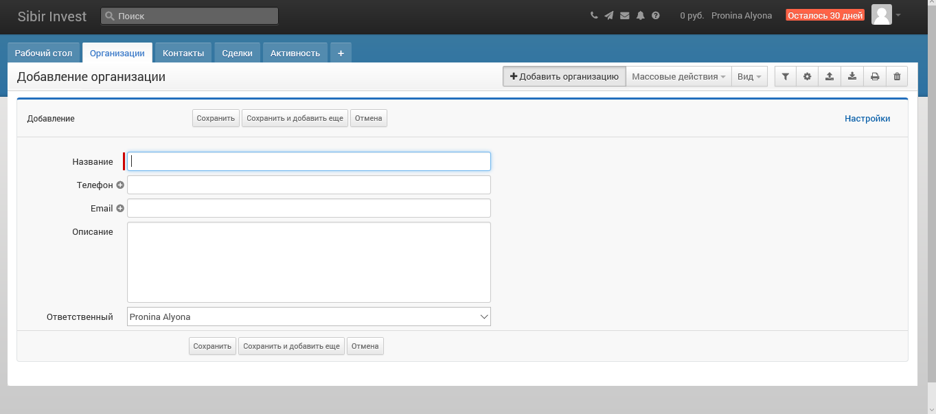Click Добавить организацию button
936x414 pixels.
click(x=564, y=77)
